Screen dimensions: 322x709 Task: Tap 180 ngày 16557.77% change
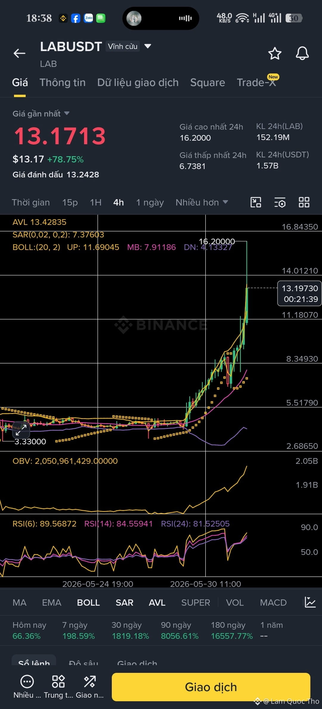(232, 630)
